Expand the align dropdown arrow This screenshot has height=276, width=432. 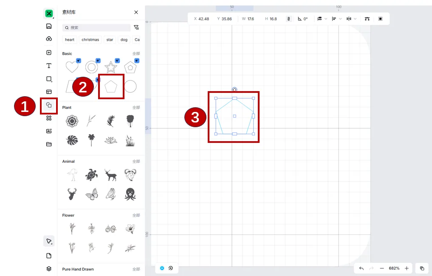tap(340, 19)
